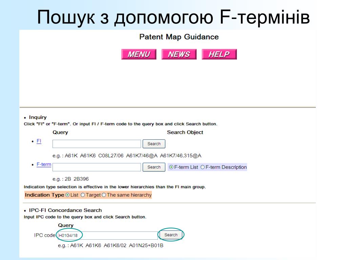Image resolution: width=347 pixels, height=260 pixels.
Task: Click the Patent Map Guidance heading
Action: pos(179,37)
